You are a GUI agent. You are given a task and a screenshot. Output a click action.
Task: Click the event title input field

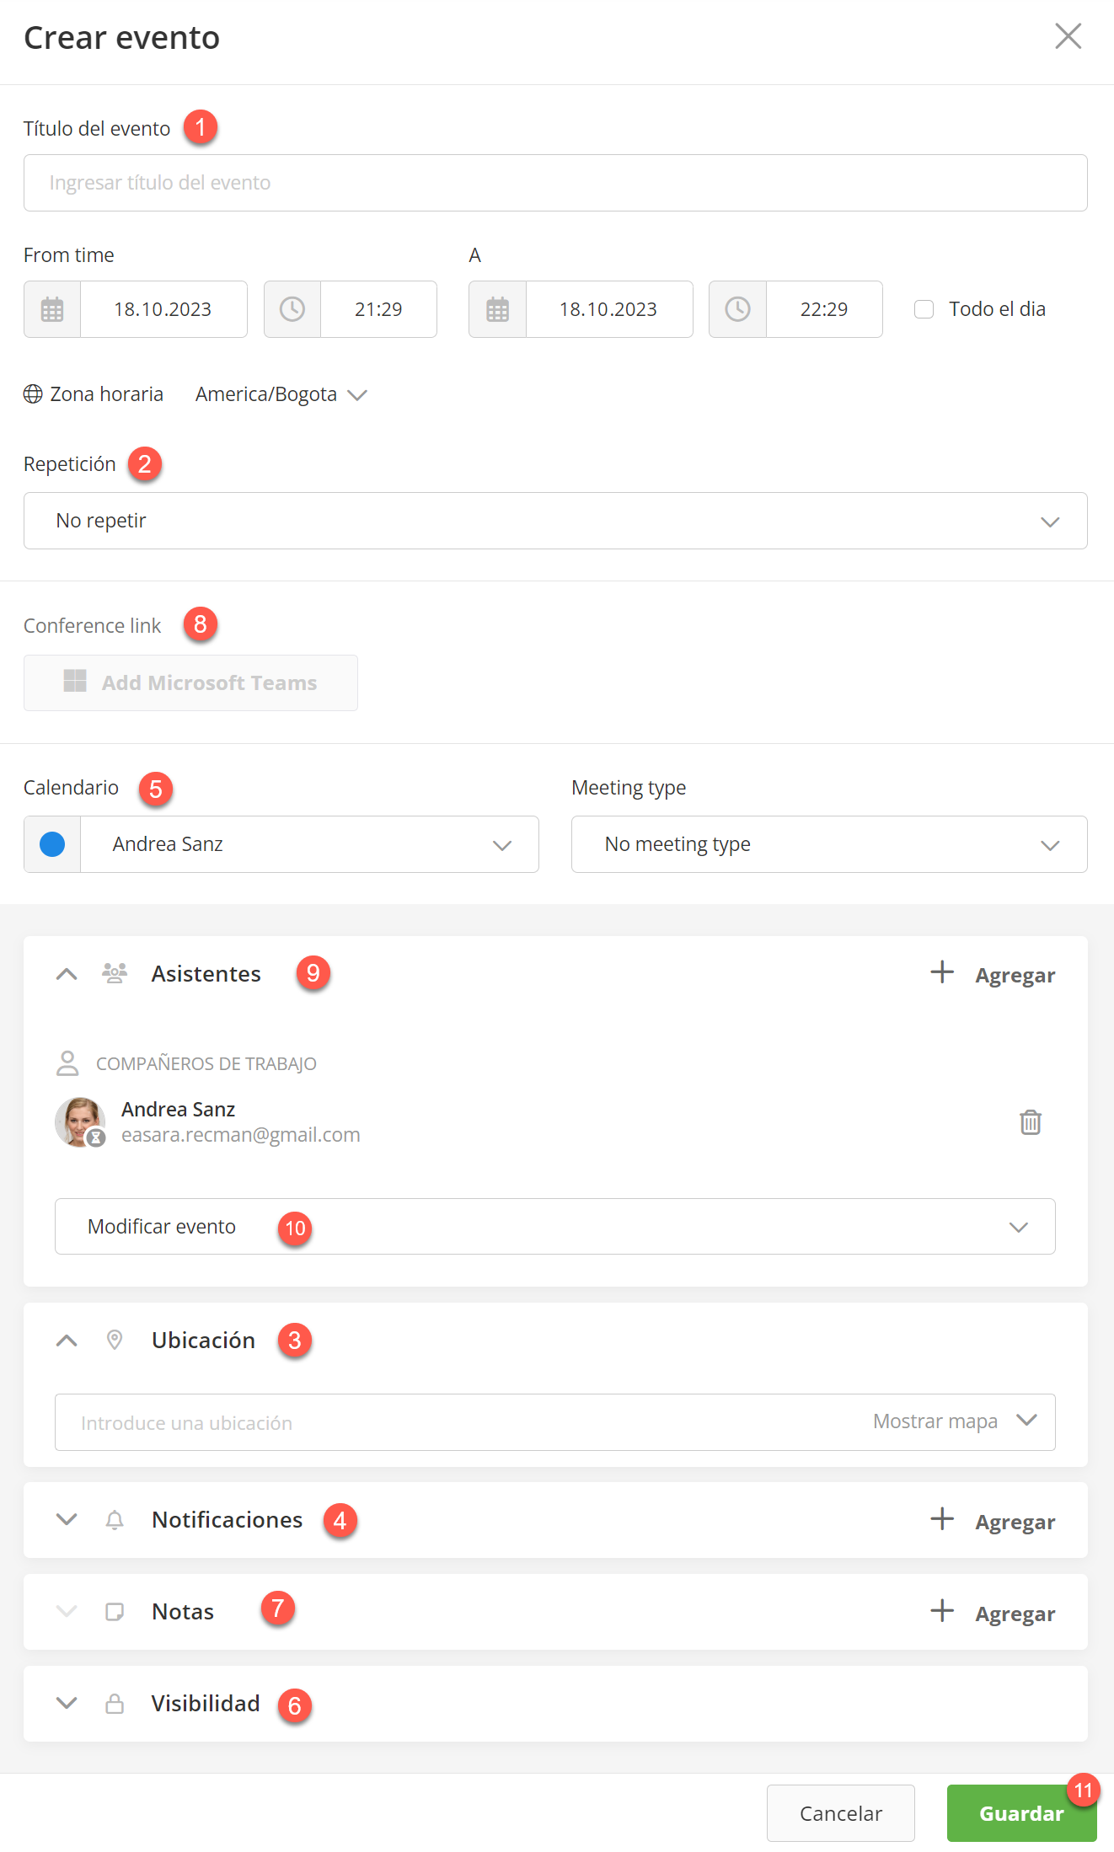pos(554,183)
